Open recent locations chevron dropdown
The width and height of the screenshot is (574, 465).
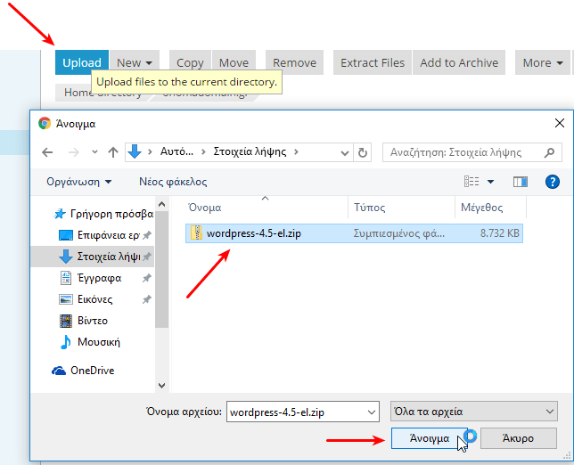tap(94, 151)
